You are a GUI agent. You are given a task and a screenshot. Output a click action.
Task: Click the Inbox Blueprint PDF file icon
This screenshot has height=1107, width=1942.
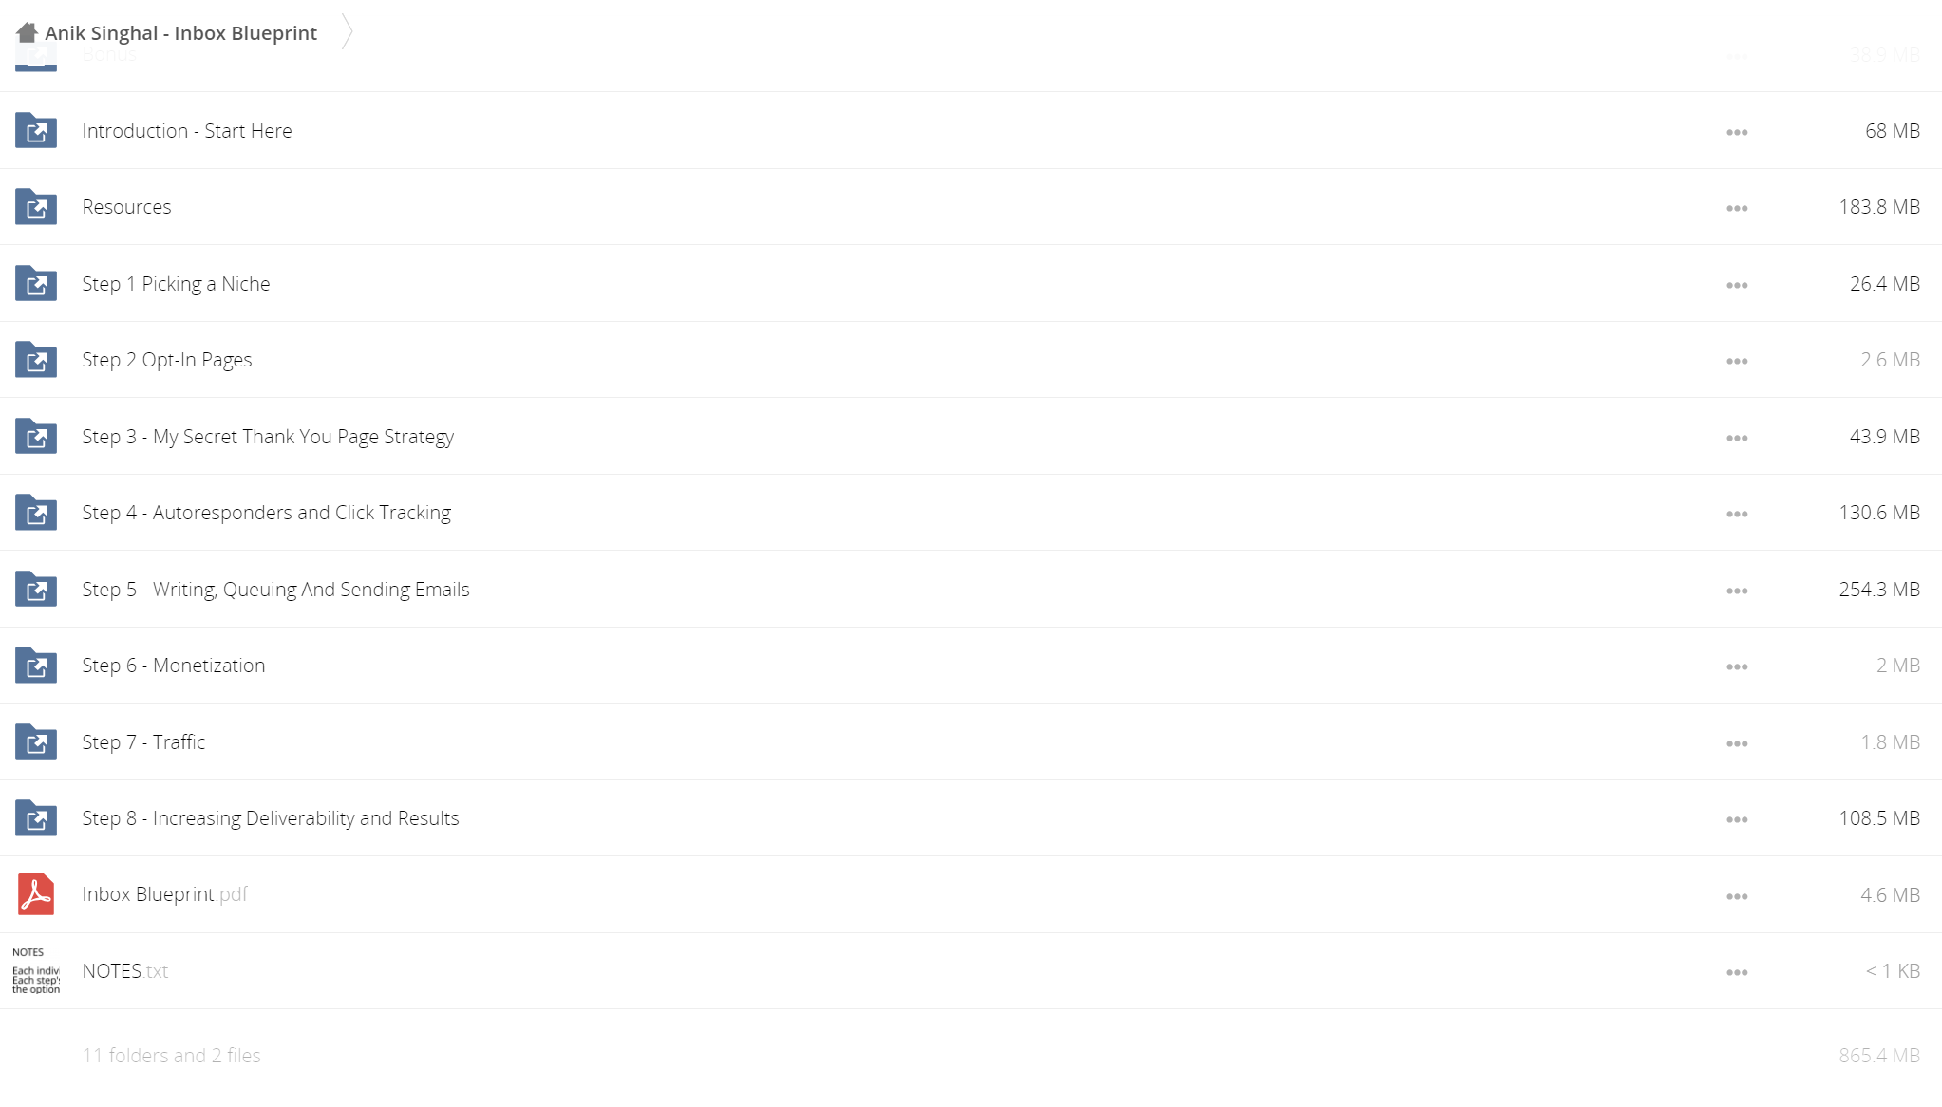(x=36, y=894)
